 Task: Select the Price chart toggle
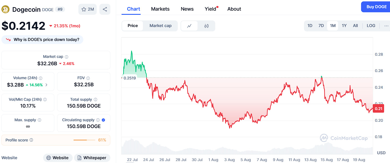133,26
